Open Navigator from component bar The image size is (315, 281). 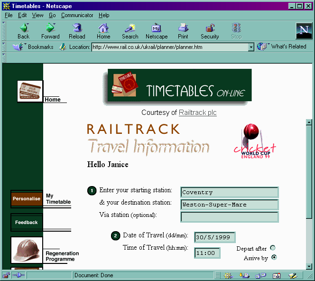point(228,276)
